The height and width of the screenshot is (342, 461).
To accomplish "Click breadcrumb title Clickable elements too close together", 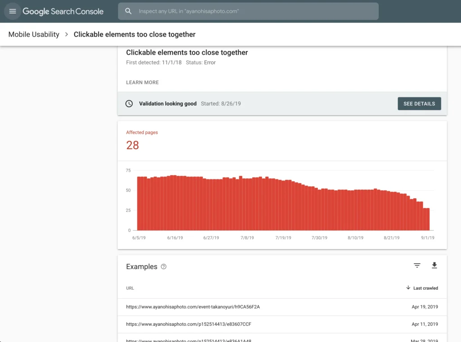I will pyautogui.click(x=134, y=34).
